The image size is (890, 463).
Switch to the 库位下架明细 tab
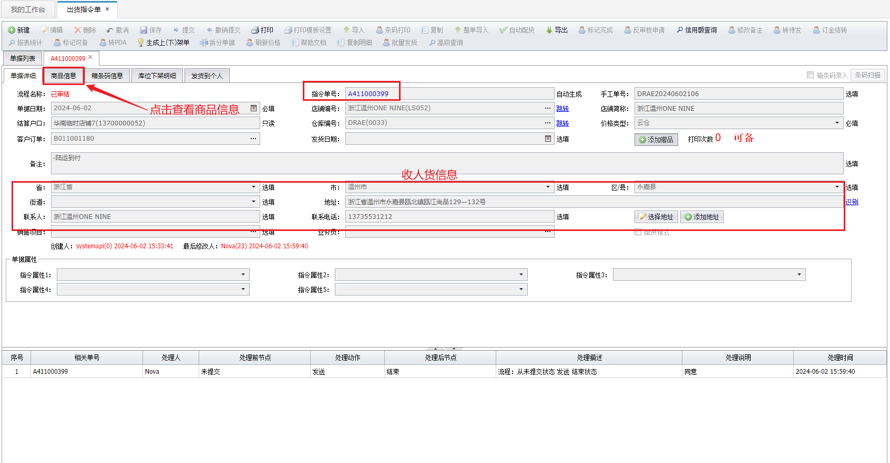tap(157, 76)
